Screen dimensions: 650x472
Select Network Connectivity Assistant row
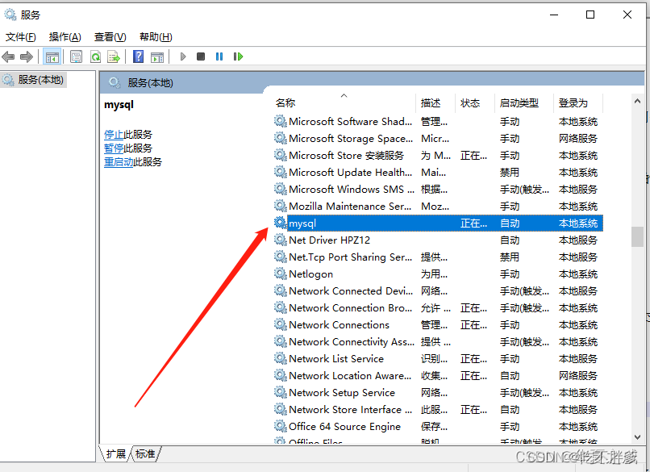[438, 341]
